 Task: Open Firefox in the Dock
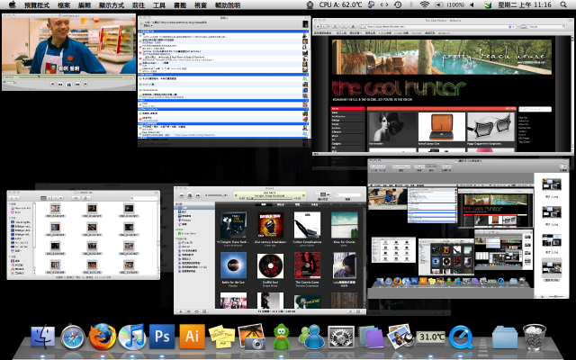coord(103,337)
